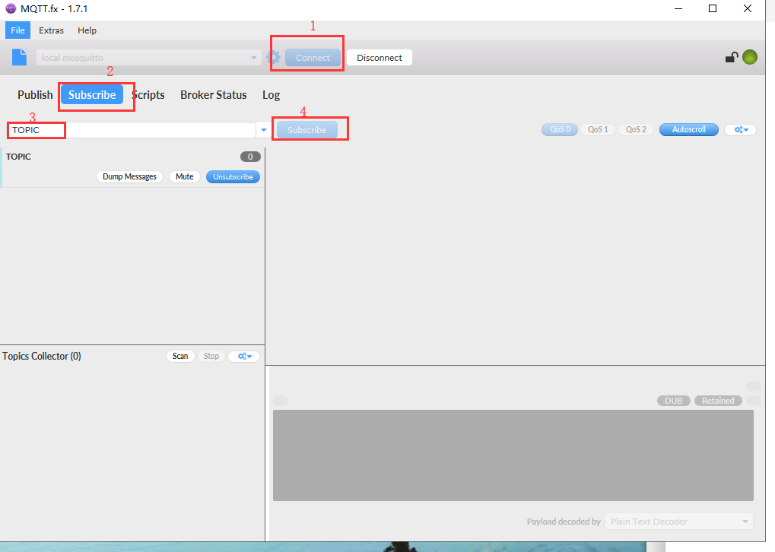Open Topics Collector gears settings menu
775x552 pixels.
coord(243,356)
